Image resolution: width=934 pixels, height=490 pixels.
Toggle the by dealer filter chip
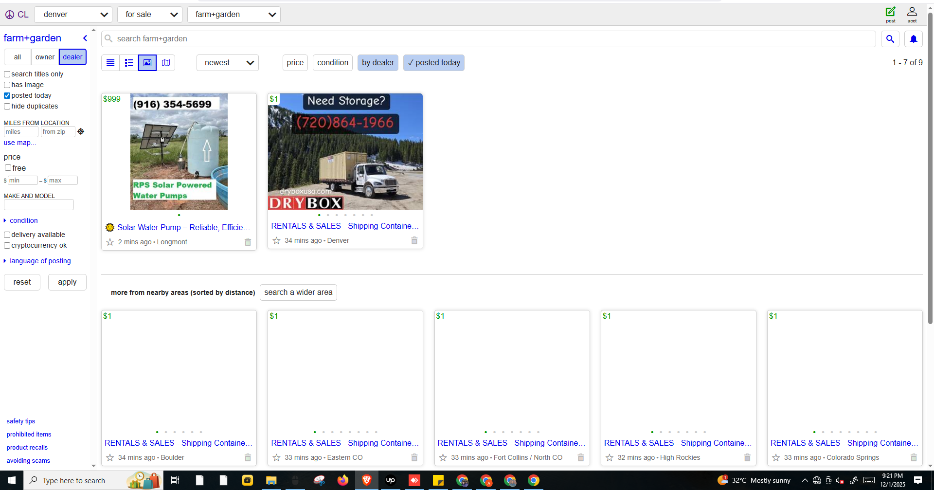(x=378, y=63)
